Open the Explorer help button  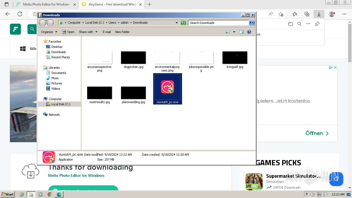(x=249, y=32)
